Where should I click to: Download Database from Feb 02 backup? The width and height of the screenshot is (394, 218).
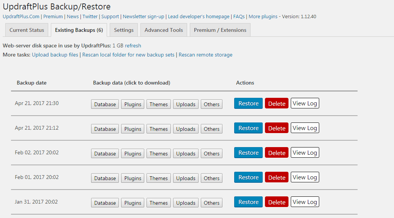point(105,154)
